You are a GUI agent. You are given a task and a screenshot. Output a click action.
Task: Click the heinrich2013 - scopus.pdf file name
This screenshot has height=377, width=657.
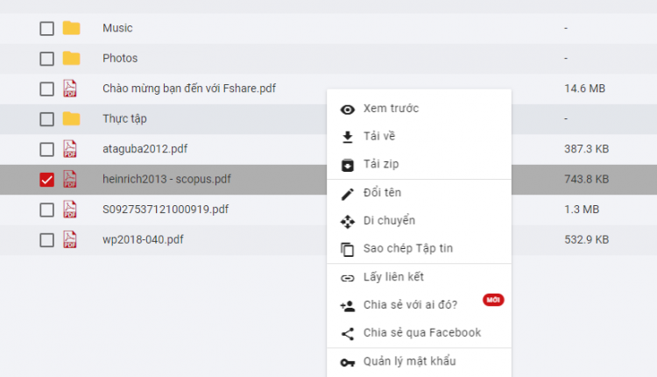pos(166,179)
